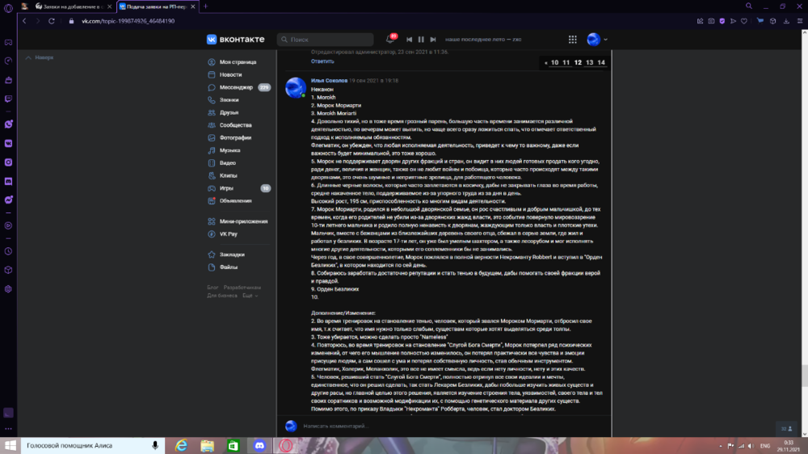
Task: Open browser downloads icon
Action: (786, 21)
